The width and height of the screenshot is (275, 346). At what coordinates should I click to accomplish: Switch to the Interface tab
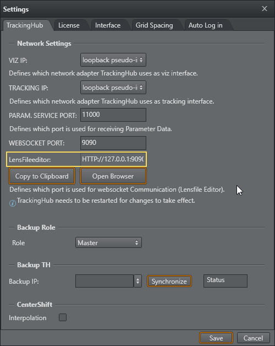(x=108, y=25)
